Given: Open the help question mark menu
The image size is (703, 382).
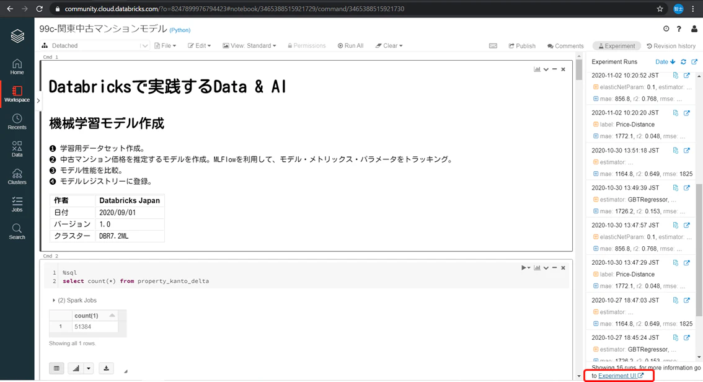Looking at the screenshot, I should tap(679, 29).
